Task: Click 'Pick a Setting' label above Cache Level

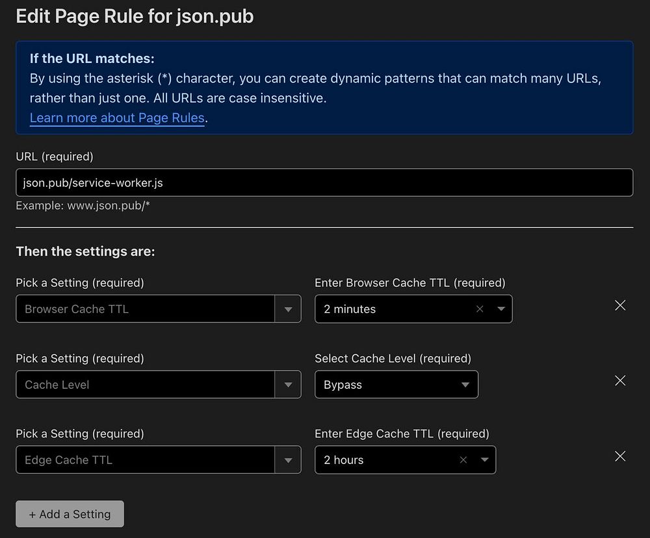Action: pos(80,358)
